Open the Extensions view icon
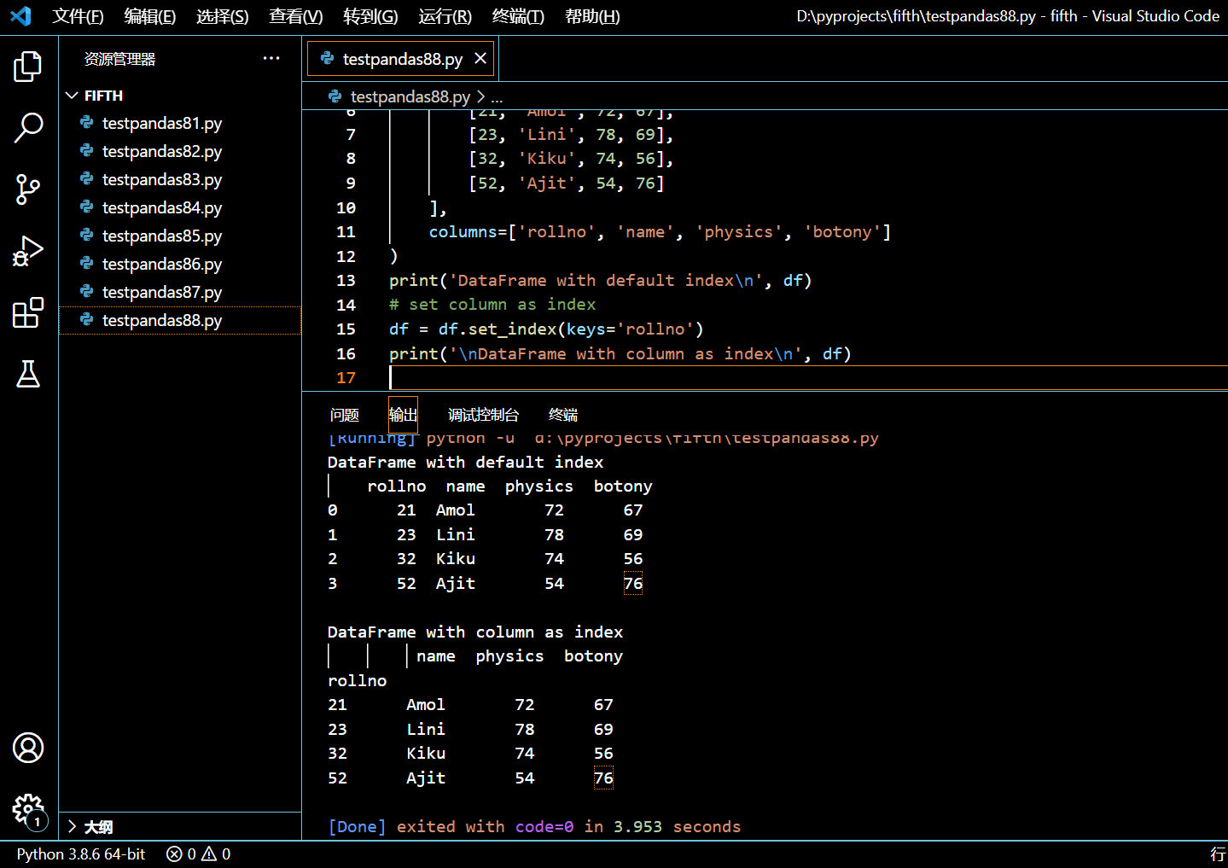Viewport: 1228px width, 868px height. [28, 312]
